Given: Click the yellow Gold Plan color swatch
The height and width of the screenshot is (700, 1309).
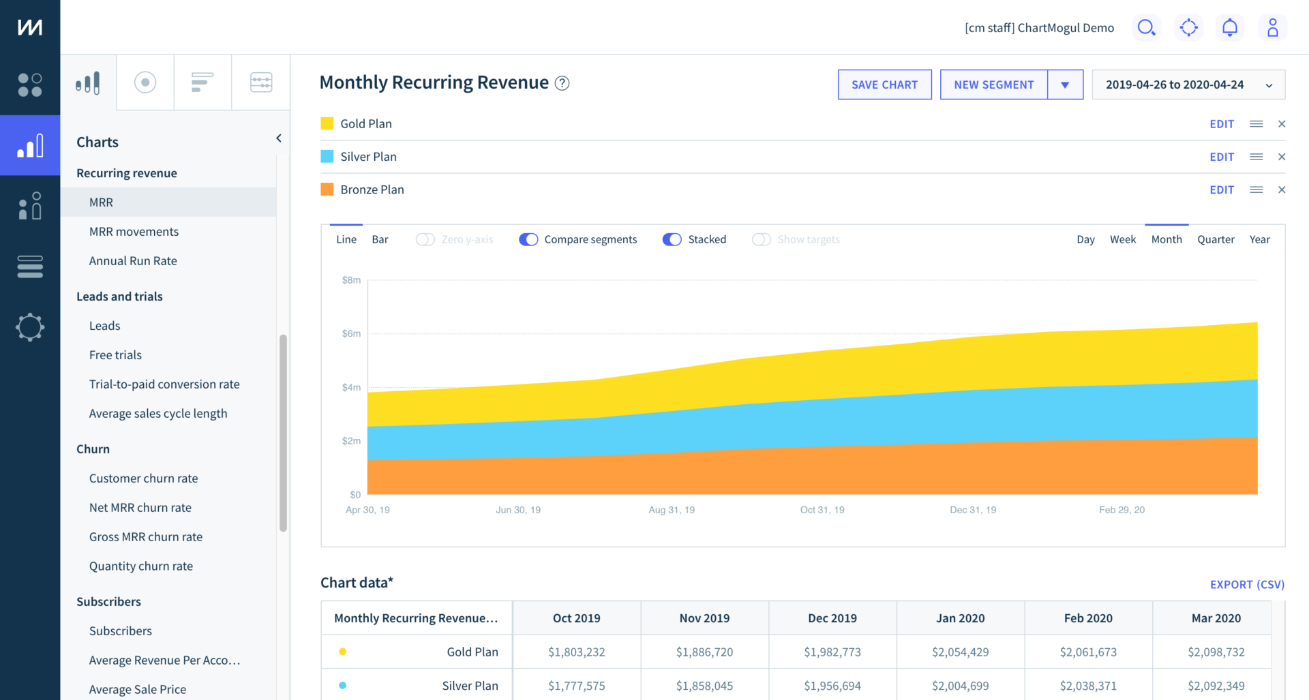Looking at the screenshot, I should click(327, 123).
